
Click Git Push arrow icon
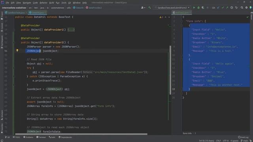click(x=227, y=7)
